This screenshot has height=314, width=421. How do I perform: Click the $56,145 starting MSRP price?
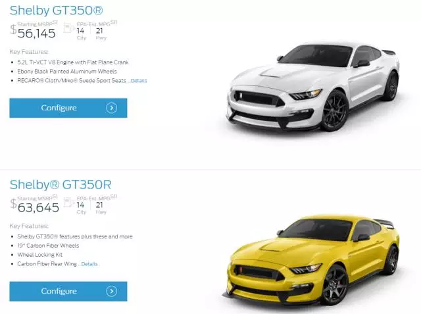point(33,33)
